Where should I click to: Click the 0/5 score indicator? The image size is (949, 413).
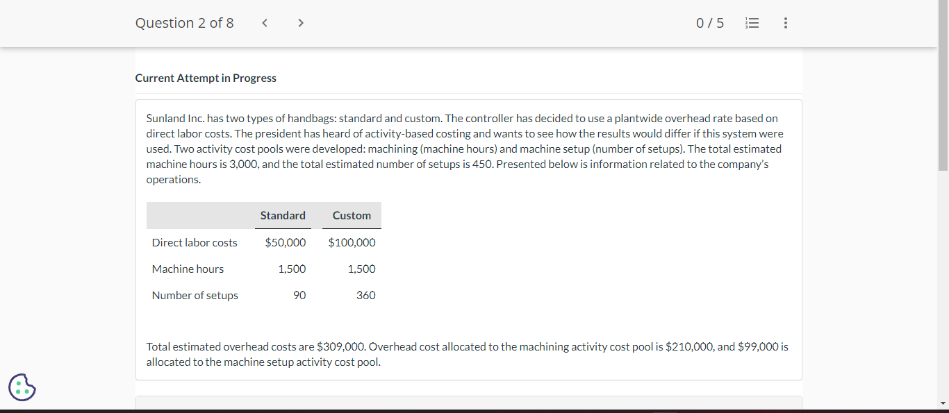pos(710,22)
